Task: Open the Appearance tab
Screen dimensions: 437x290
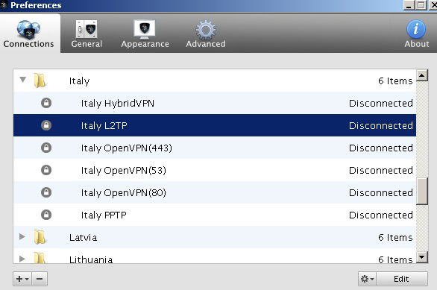Action: coord(145,34)
